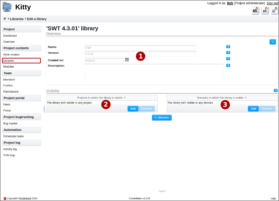The height and width of the screenshot is (201, 279).
Task: Open the user desktop icon in header
Action: [255, 10]
